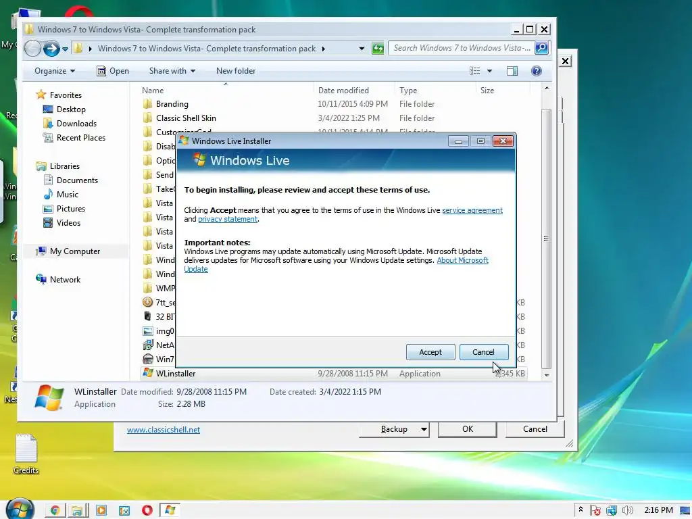Toggle the preview pane
The height and width of the screenshot is (519, 692).
point(512,70)
